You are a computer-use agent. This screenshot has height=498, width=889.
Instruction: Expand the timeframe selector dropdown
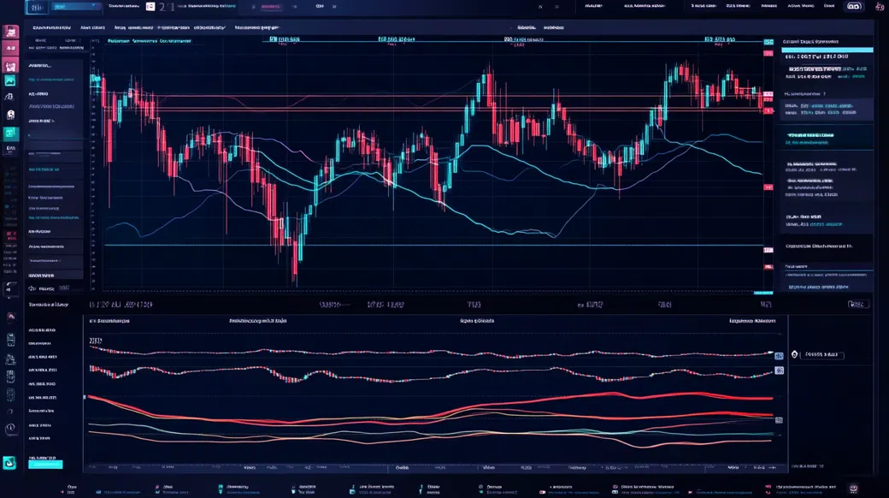(x=150, y=6)
